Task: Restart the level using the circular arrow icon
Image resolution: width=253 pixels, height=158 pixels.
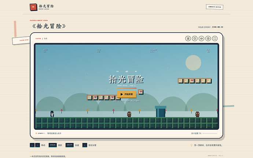Action: click(x=195, y=38)
